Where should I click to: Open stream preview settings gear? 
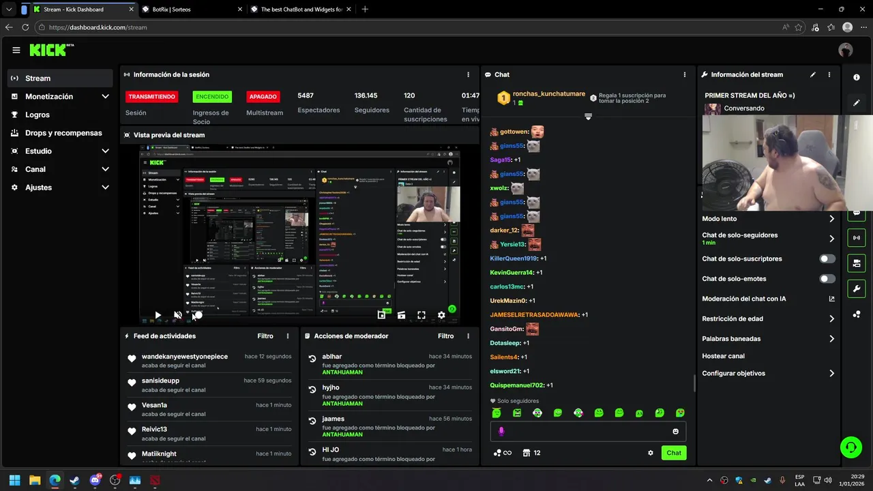[x=441, y=315]
